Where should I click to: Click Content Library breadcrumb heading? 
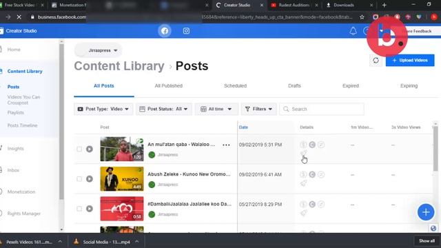(x=119, y=66)
